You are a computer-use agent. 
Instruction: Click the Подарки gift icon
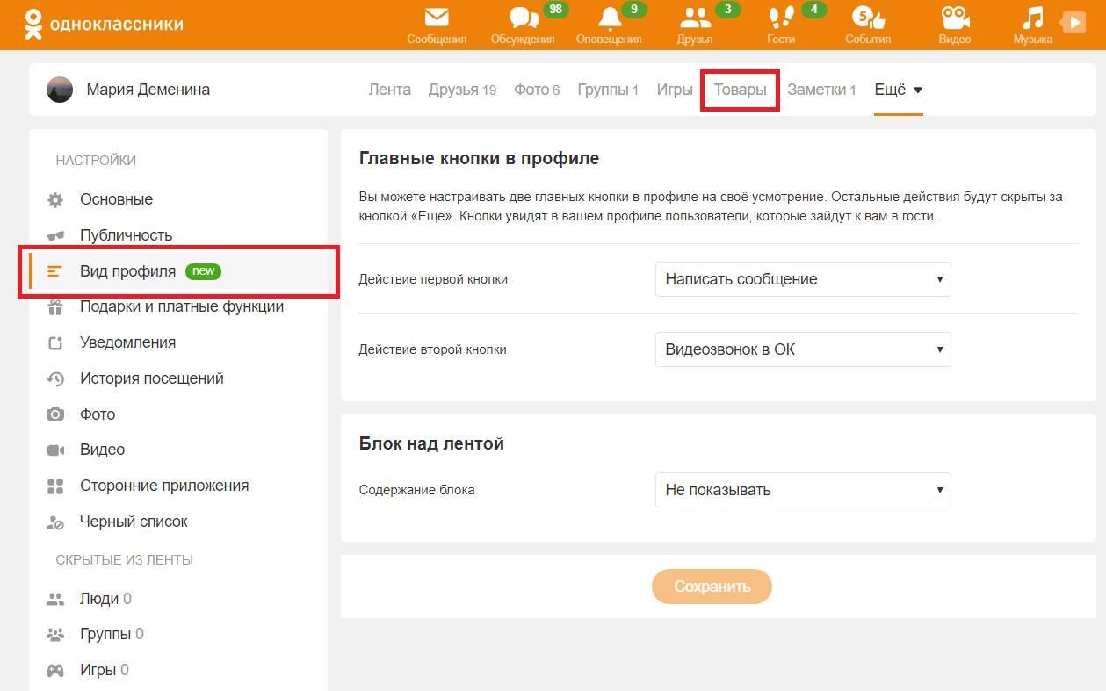pyautogui.click(x=55, y=307)
